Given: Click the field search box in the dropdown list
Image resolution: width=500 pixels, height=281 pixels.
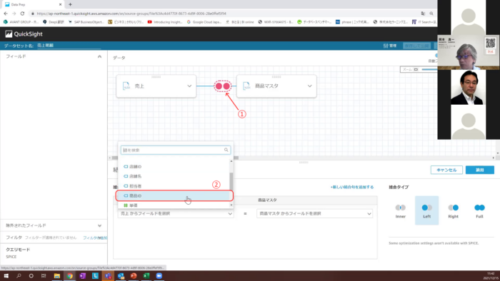Looking at the screenshot, I should [x=176, y=150].
